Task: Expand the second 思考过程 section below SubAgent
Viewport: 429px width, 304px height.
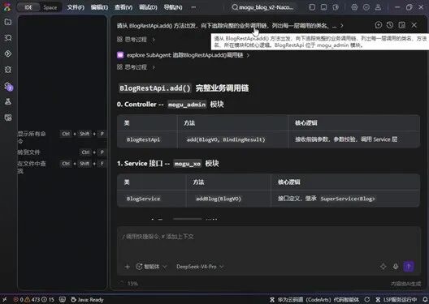Action: 136,66
